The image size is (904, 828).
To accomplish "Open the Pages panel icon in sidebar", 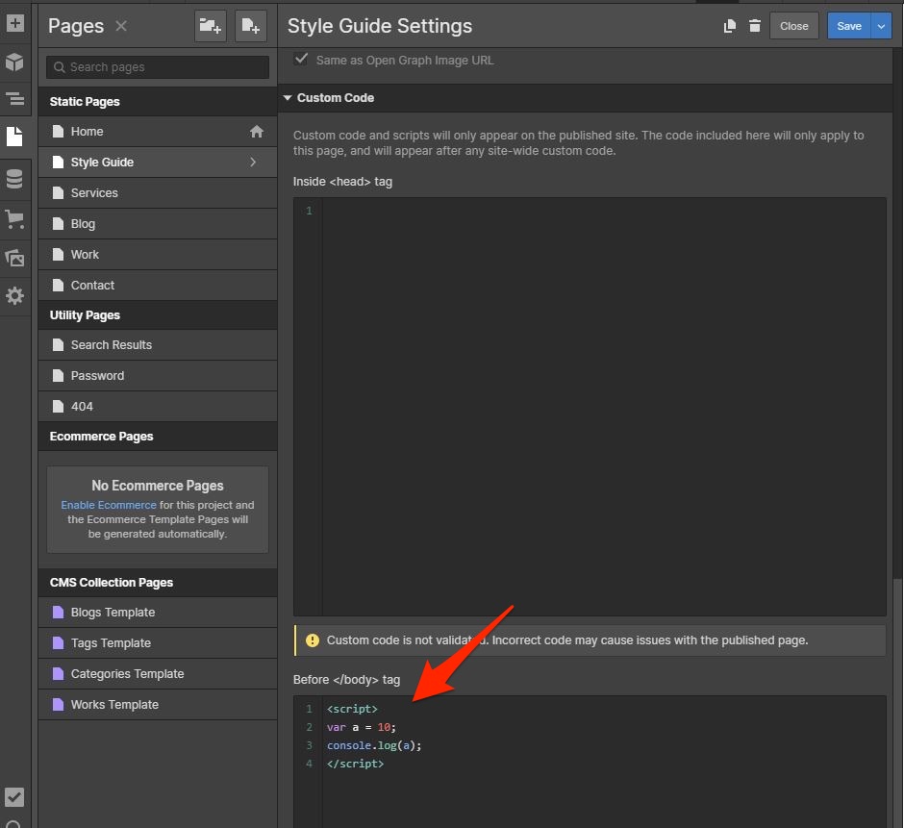I will click(x=15, y=137).
